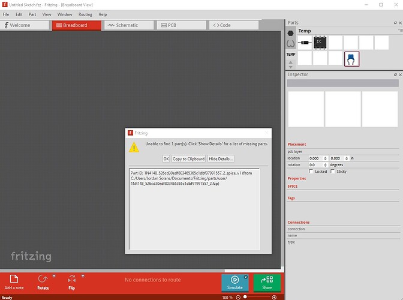Click the Inspector title gray field
Image resolution: width=403 pixels, height=300 pixels.
[342, 83]
